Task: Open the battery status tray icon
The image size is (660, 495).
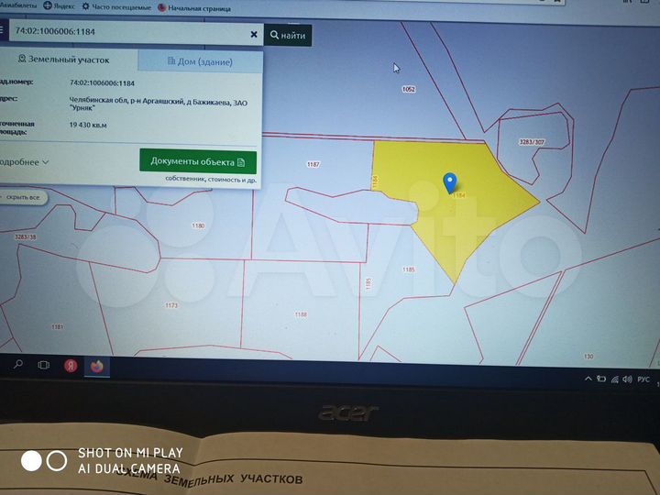Action: [601, 379]
